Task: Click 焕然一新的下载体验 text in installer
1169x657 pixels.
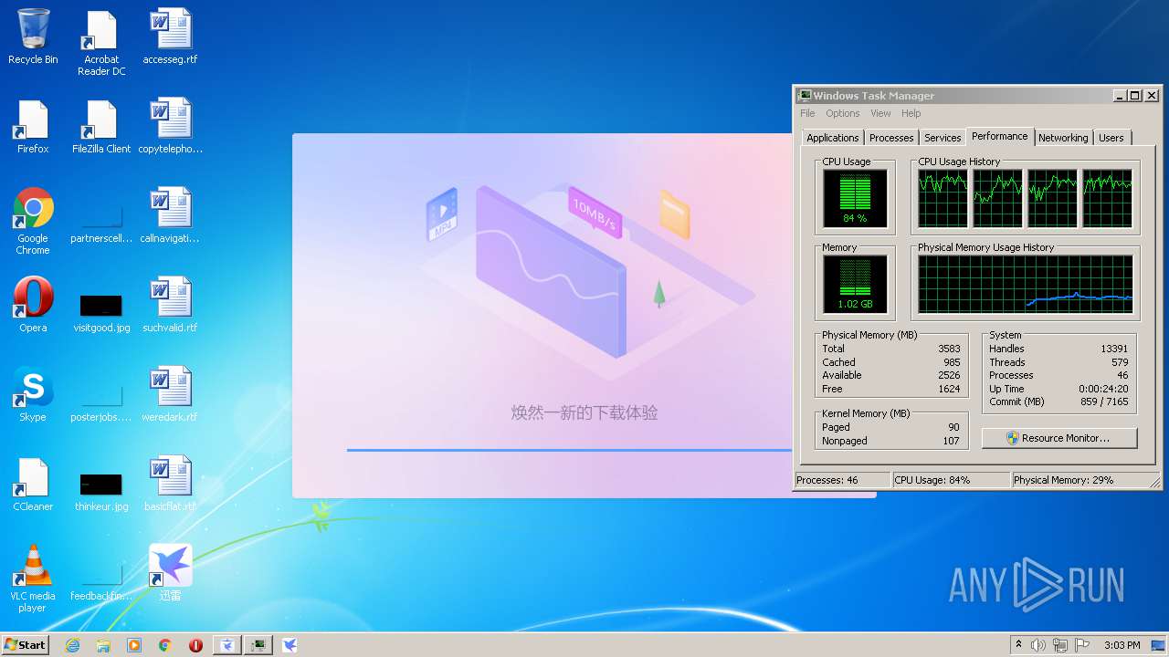Action: [584, 412]
